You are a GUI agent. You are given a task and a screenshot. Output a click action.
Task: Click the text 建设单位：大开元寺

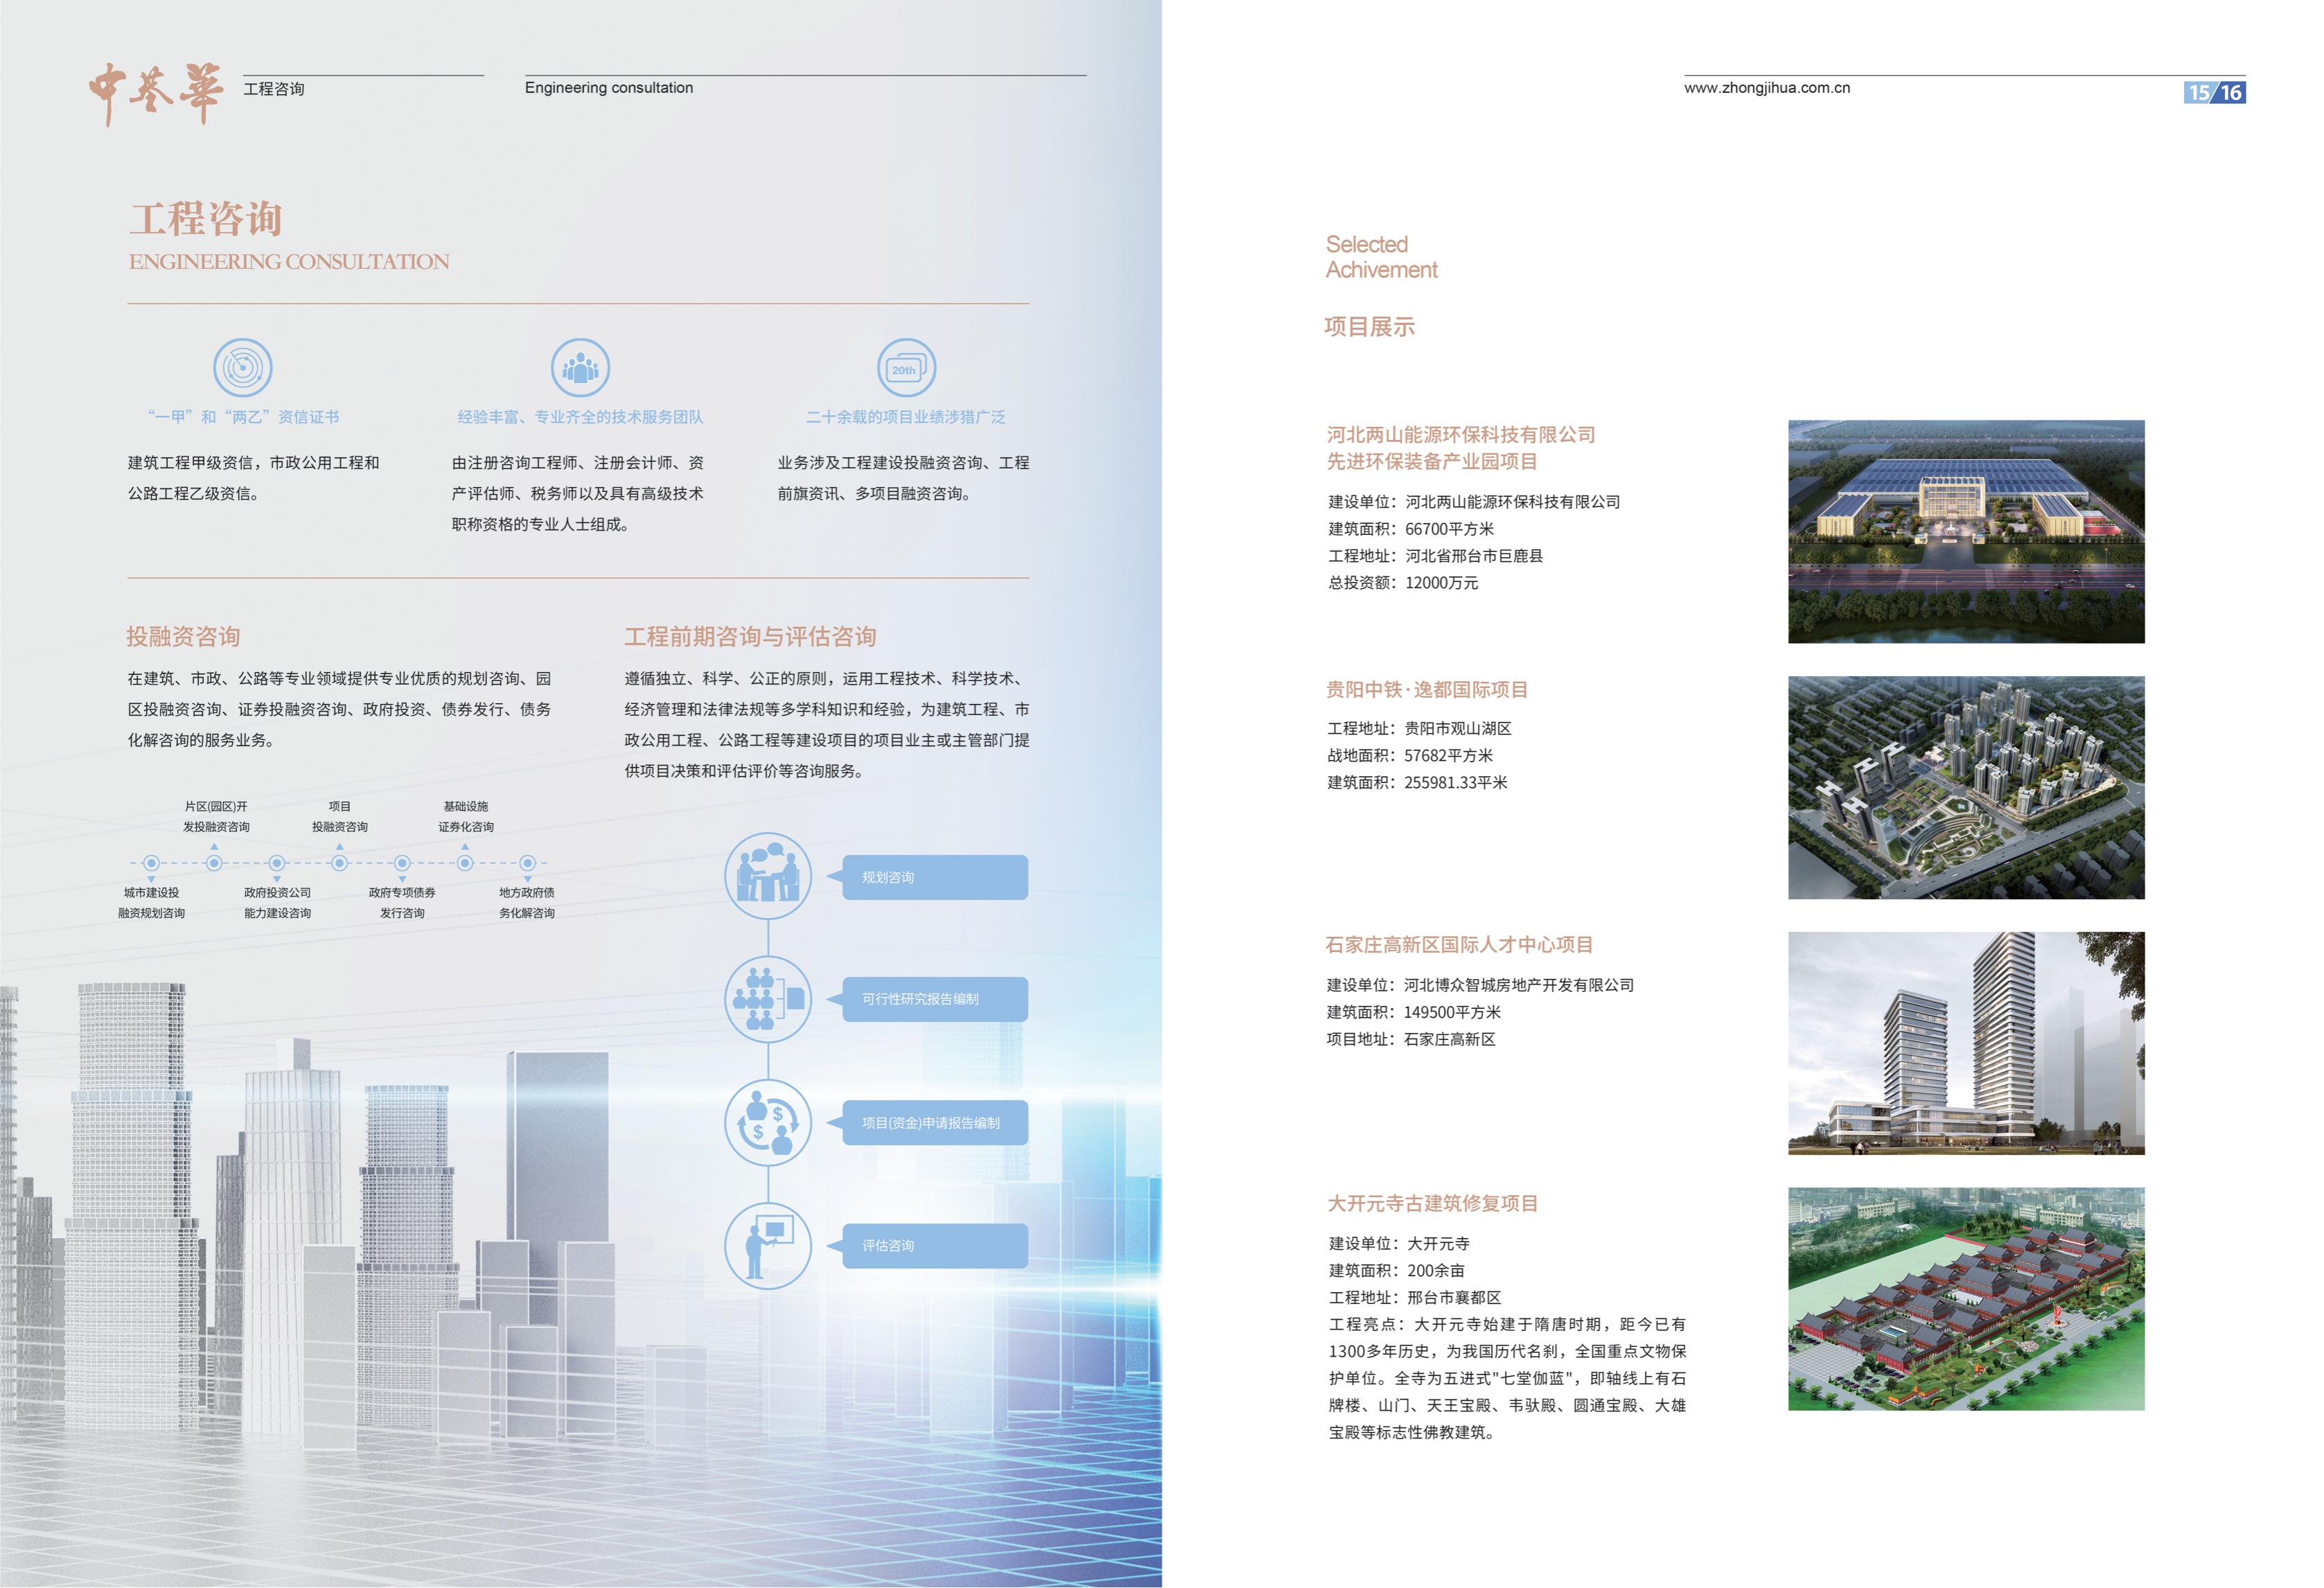[x=1399, y=1244]
